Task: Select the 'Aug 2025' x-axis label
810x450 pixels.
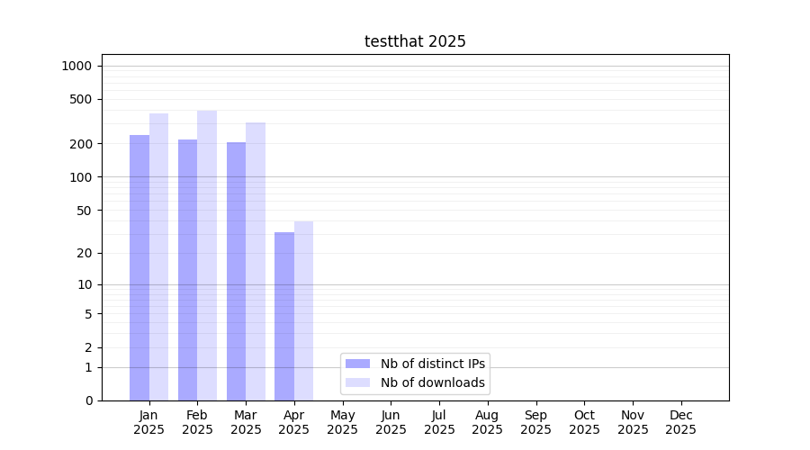Action: pyautogui.click(x=488, y=422)
